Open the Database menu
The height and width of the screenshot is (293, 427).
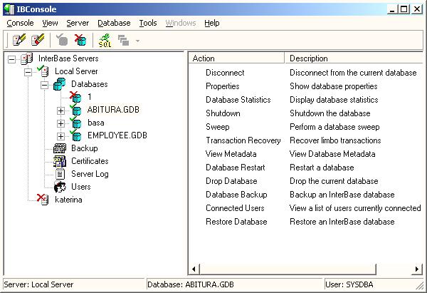click(x=114, y=23)
